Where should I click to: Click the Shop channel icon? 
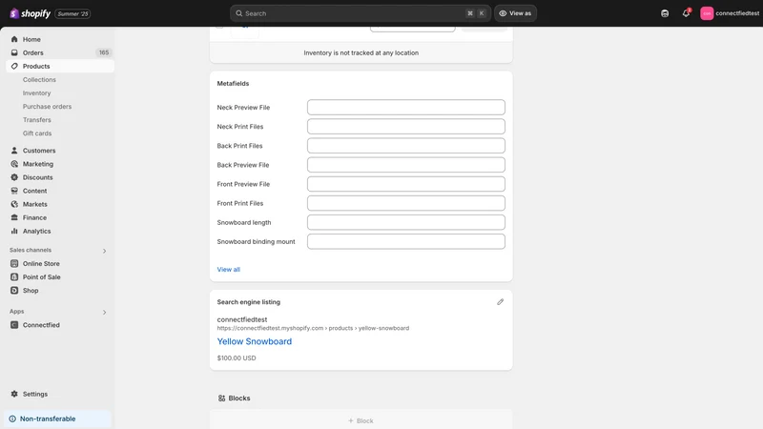coord(14,291)
